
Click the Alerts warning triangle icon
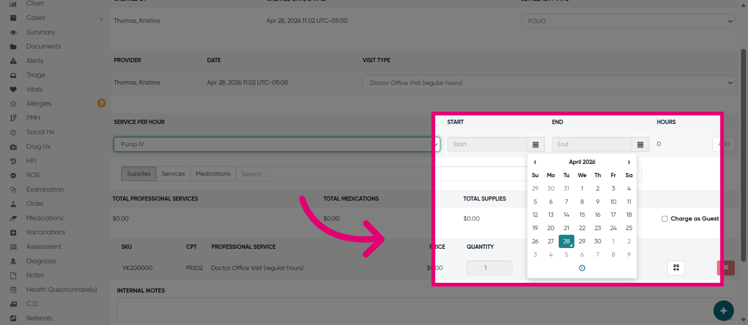tap(13, 61)
